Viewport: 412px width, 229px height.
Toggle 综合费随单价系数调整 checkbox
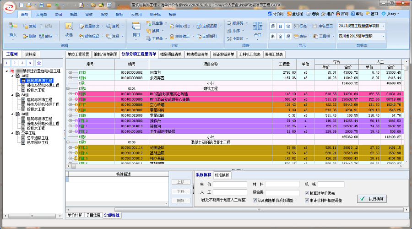254,200
